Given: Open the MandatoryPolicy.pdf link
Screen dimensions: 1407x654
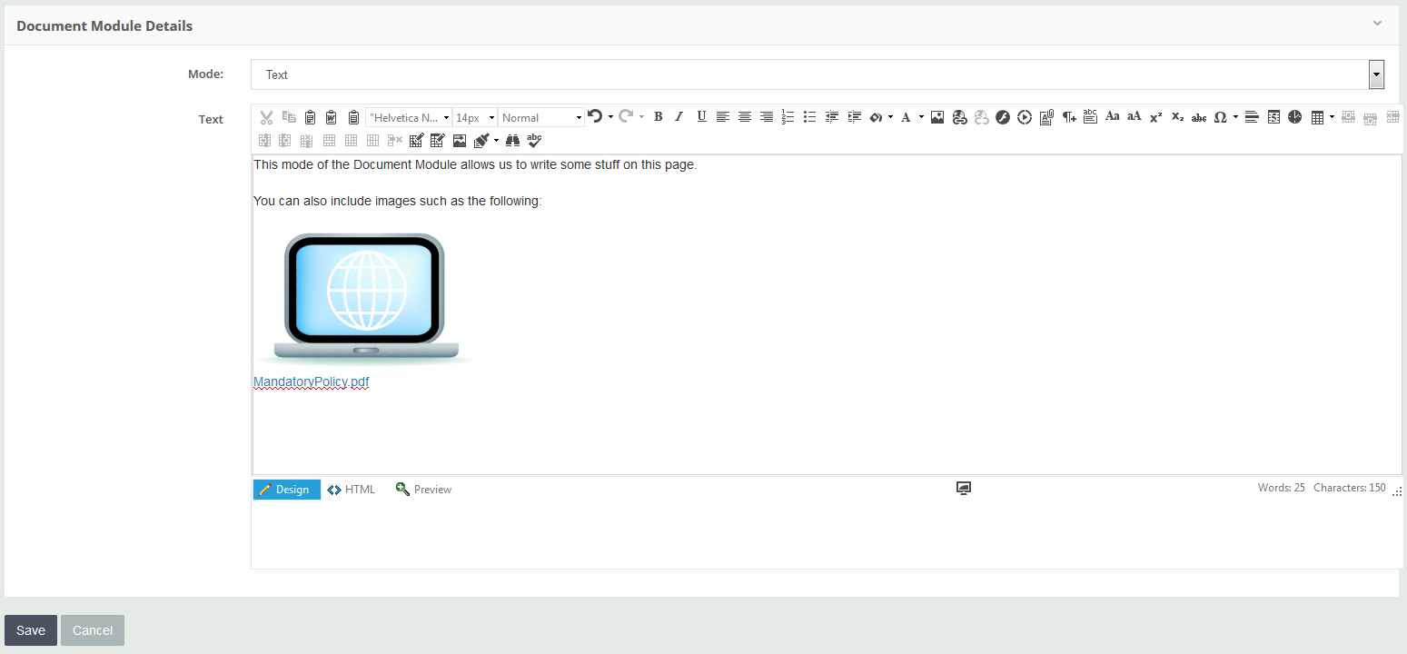Looking at the screenshot, I should pos(311,381).
